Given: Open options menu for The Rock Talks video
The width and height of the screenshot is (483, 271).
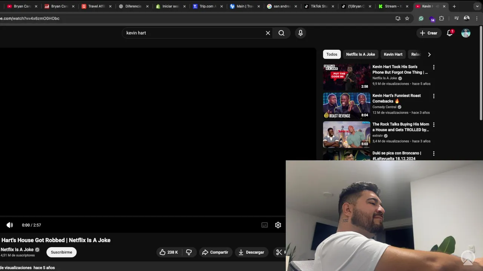Looking at the screenshot, I should coord(434,125).
